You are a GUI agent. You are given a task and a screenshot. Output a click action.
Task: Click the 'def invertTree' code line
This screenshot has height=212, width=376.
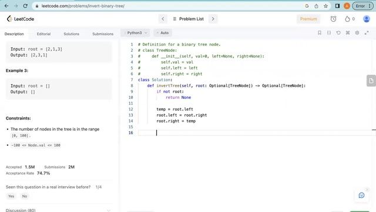click(226, 85)
